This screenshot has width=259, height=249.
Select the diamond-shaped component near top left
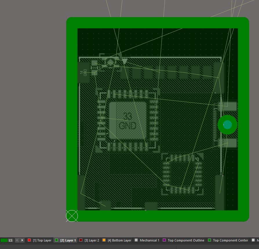pos(110,62)
